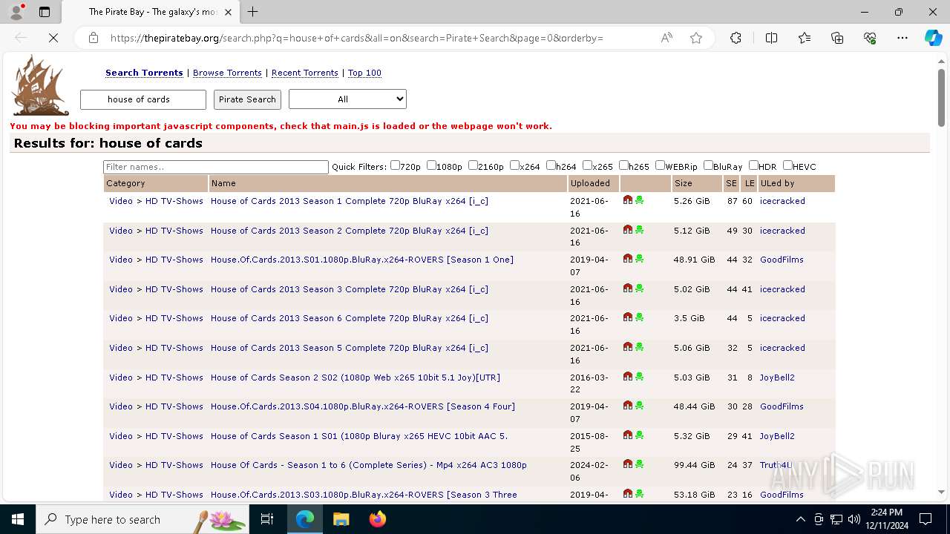Stop loading the page in browser toolbar
The height and width of the screenshot is (534, 950).
[x=53, y=38]
